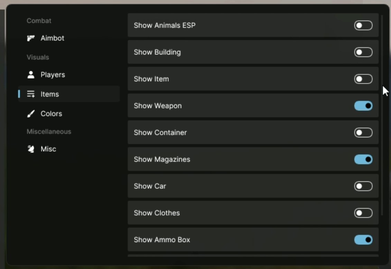Go to the Colors tab label
Screen dimensions: 391x269
51,114
